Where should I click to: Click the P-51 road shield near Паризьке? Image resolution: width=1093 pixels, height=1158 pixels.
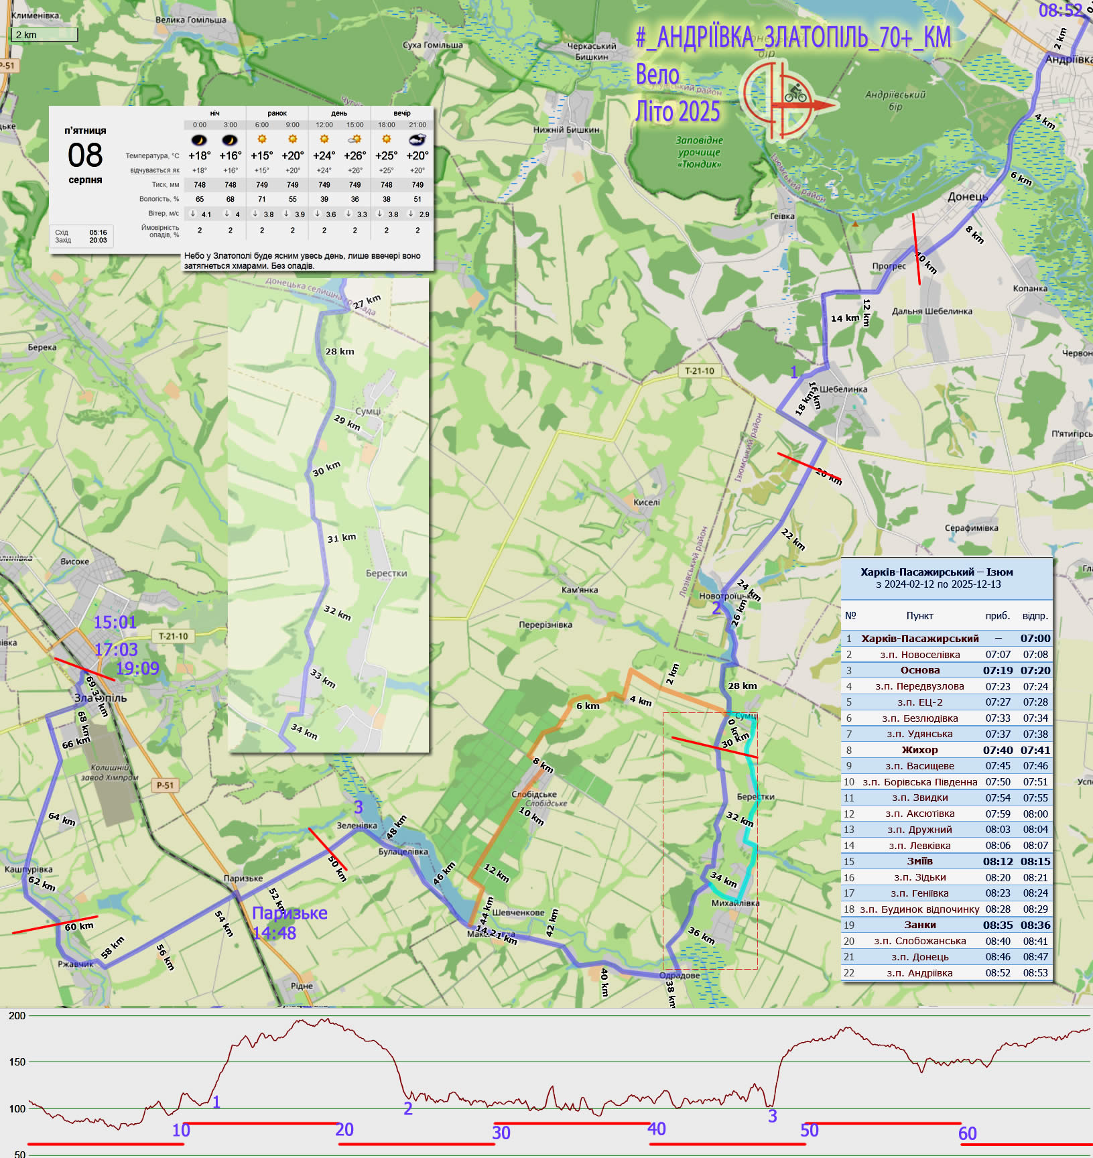coord(165,785)
